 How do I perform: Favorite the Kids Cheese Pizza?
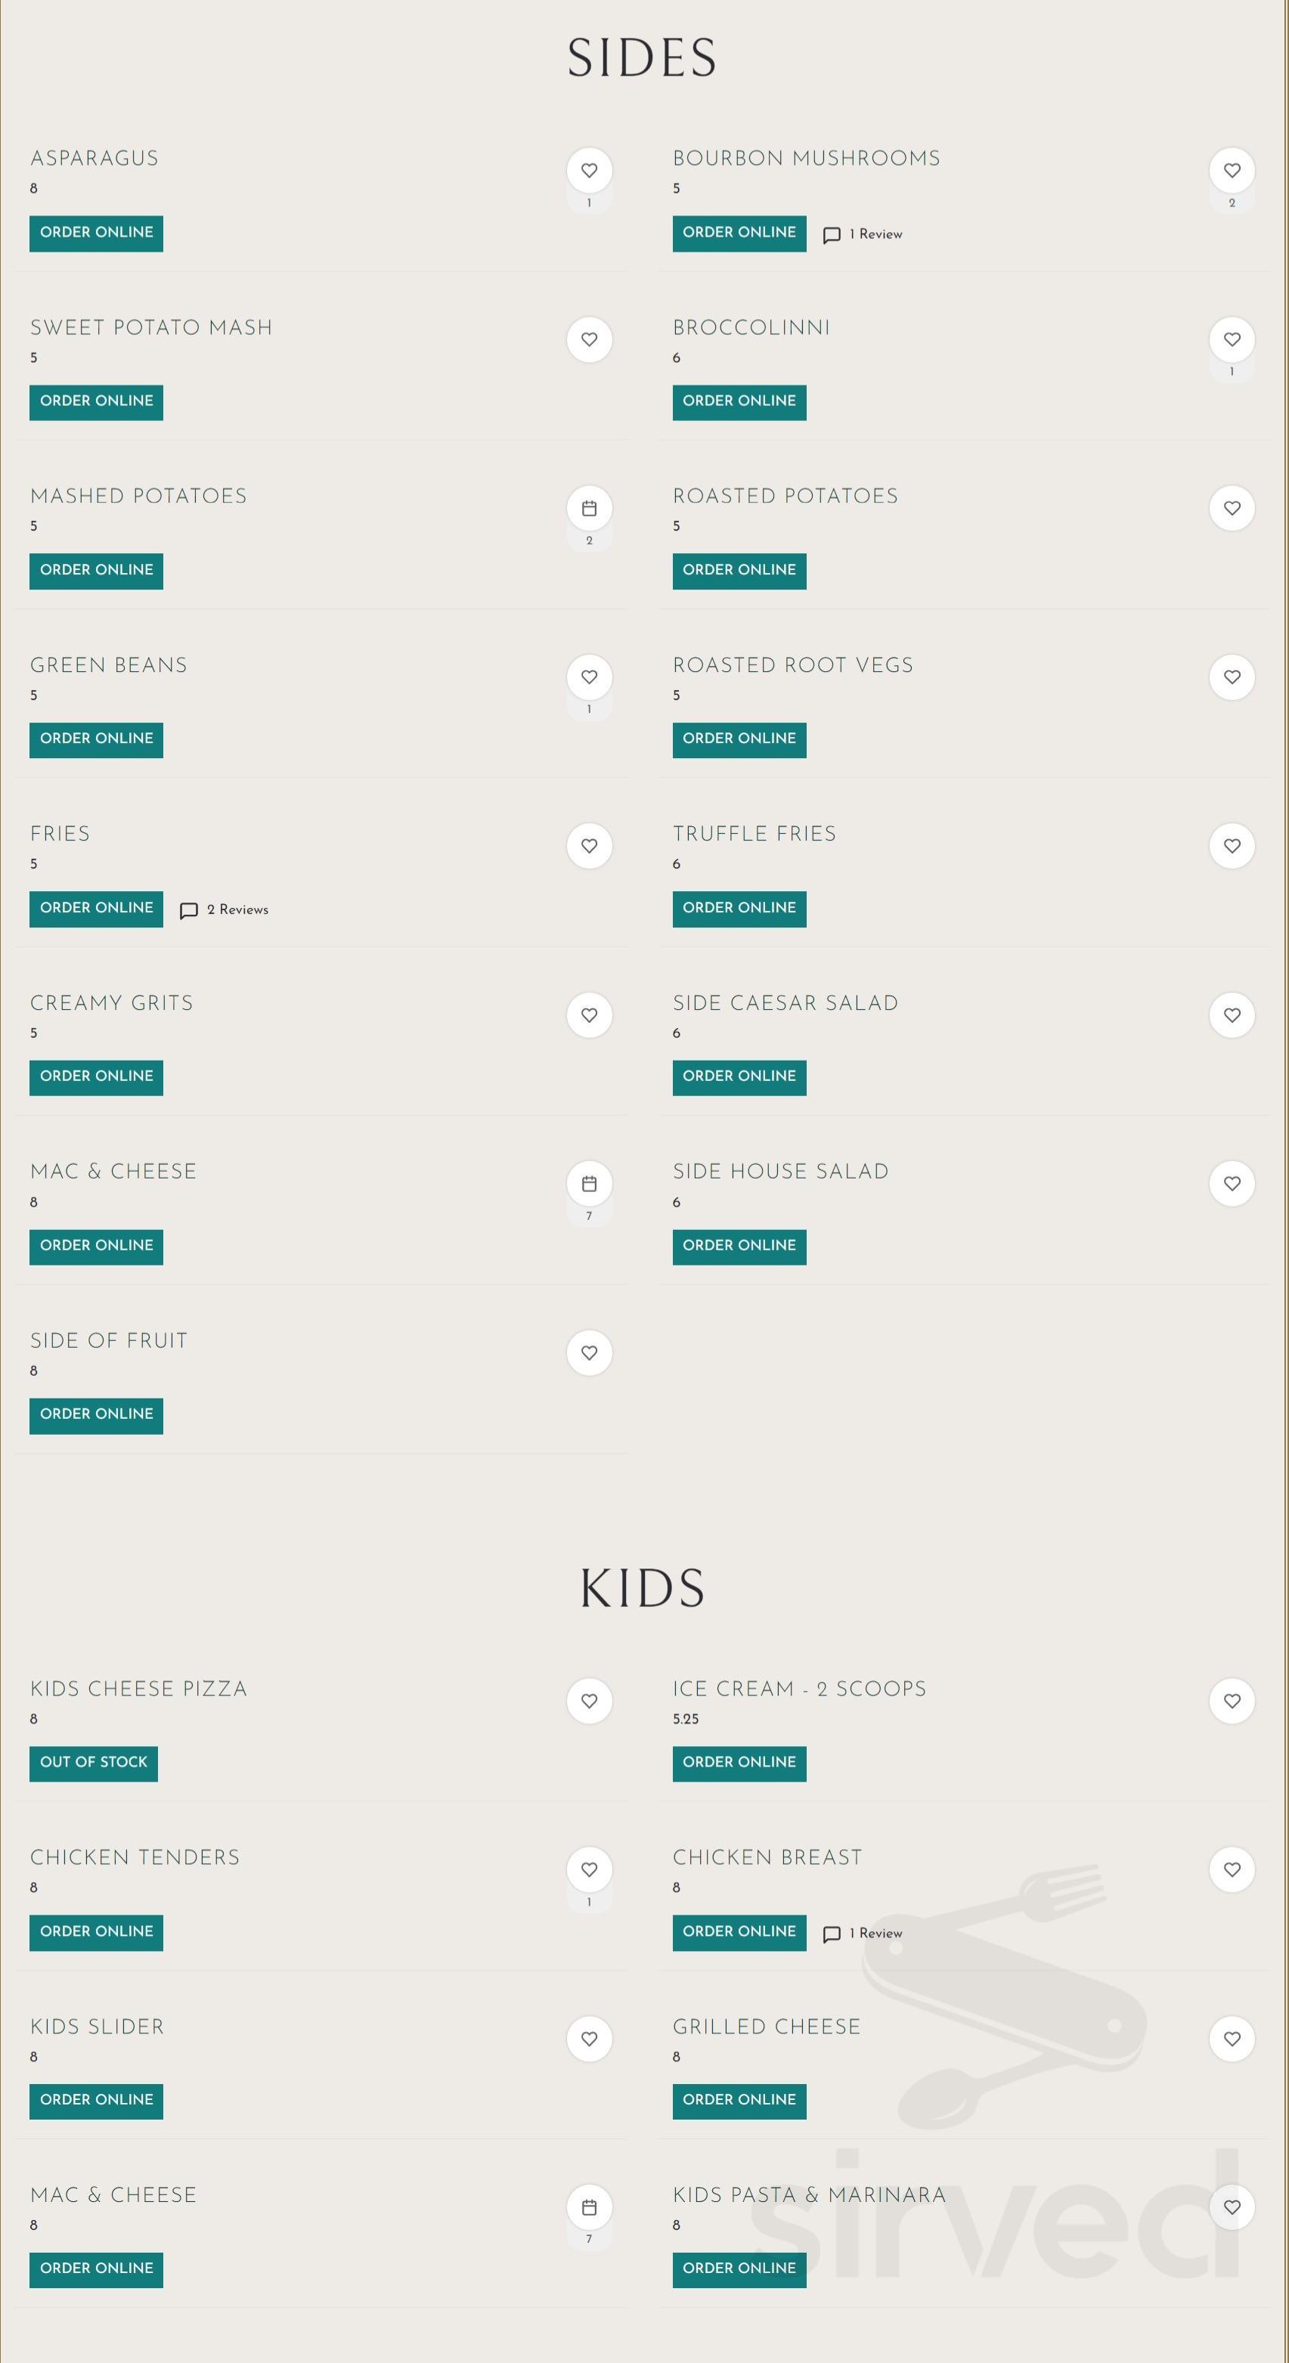pyautogui.click(x=589, y=1701)
